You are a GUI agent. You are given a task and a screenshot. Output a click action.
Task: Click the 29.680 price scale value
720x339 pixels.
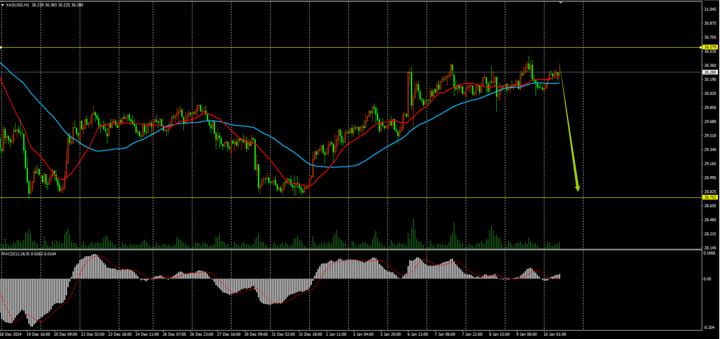tap(710, 122)
